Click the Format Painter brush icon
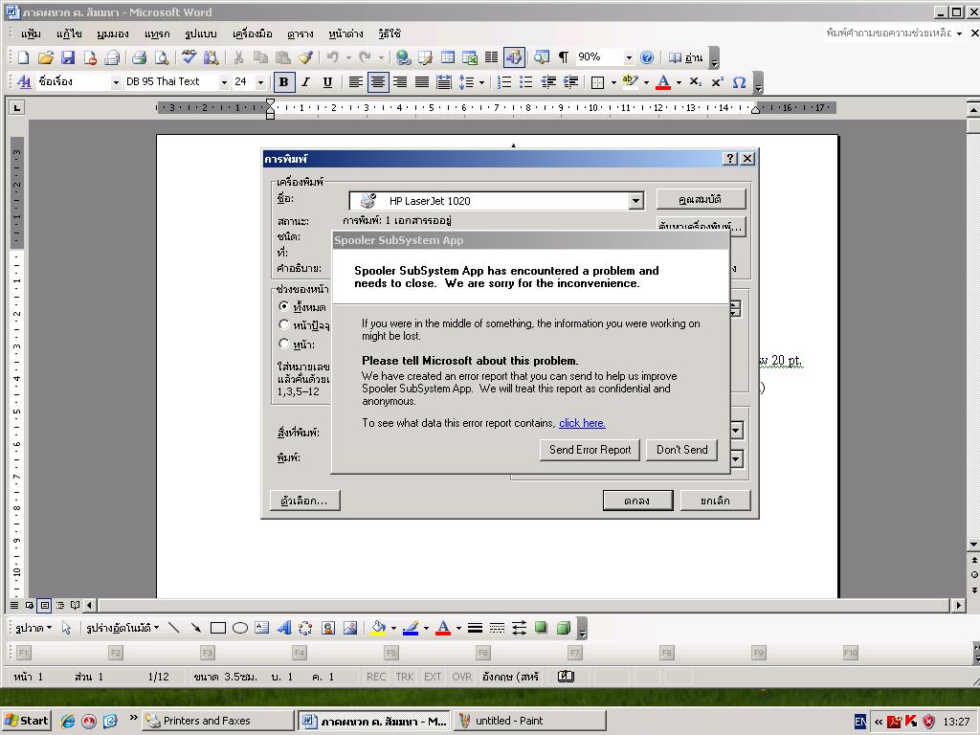Screen dimensions: 980x735 [305, 57]
